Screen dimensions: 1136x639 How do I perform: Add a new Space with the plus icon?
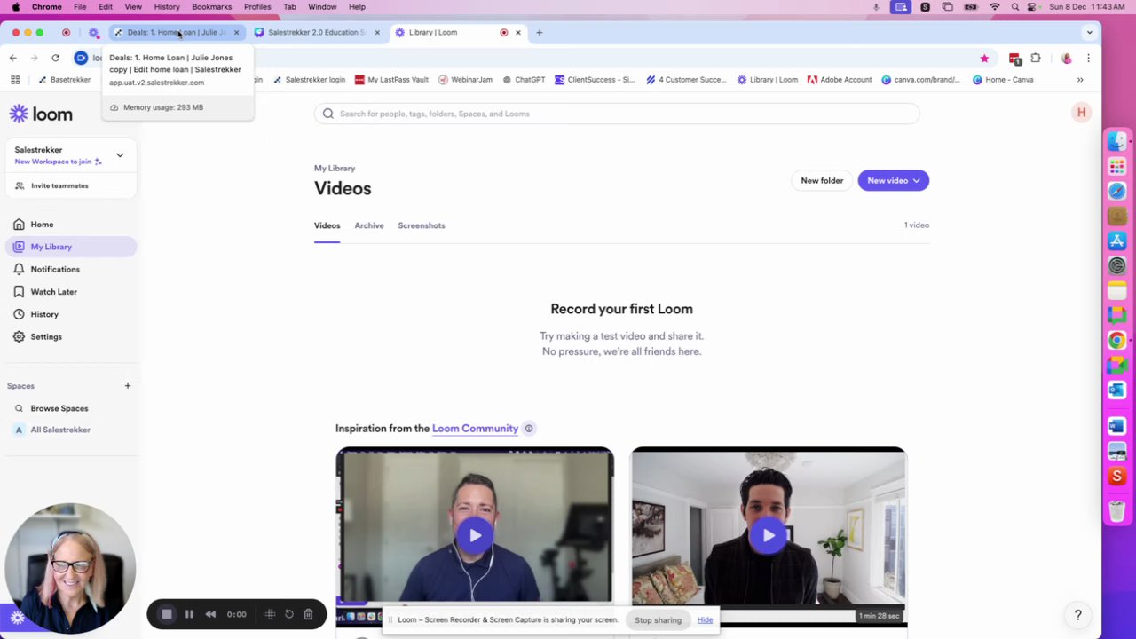[128, 386]
